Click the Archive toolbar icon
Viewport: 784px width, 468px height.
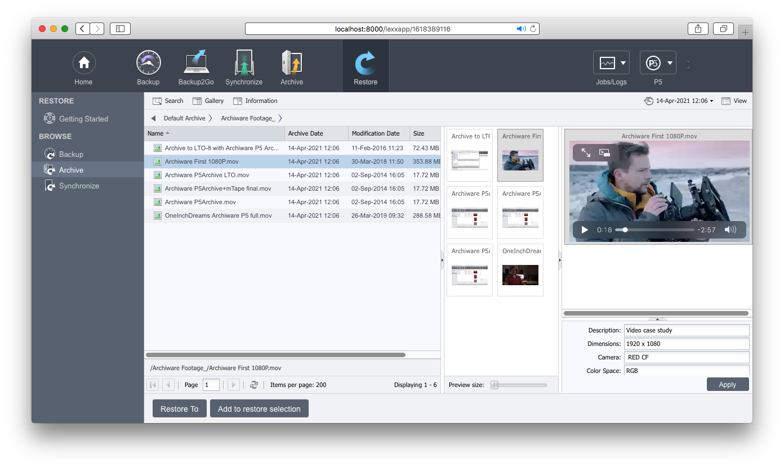click(291, 66)
